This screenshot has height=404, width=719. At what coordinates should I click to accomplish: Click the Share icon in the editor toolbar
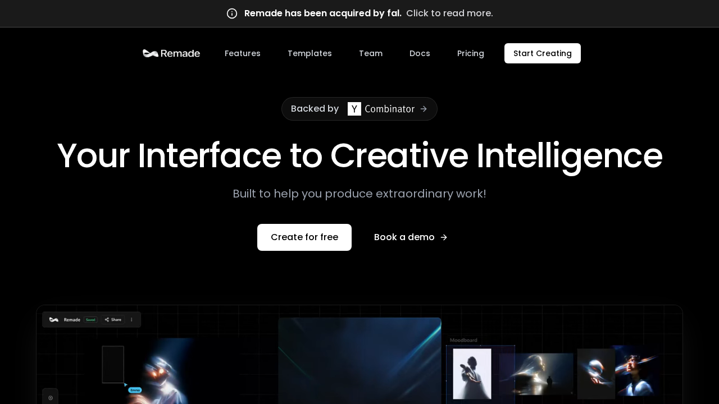coord(108,319)
